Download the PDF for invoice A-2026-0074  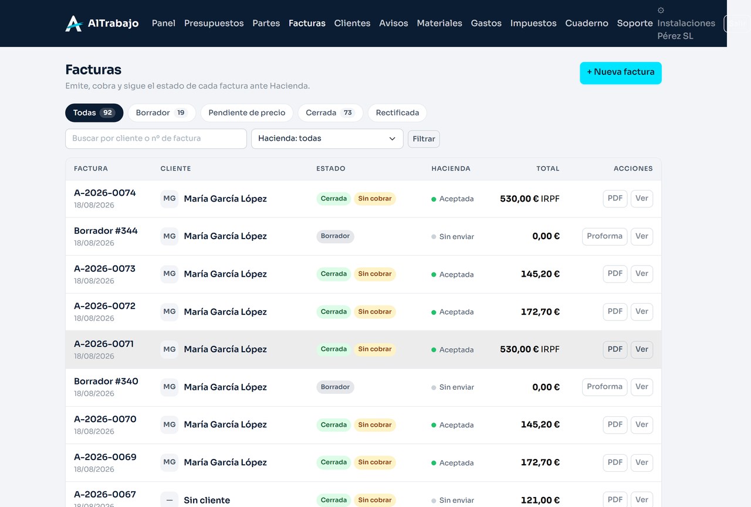coord(615,199)
